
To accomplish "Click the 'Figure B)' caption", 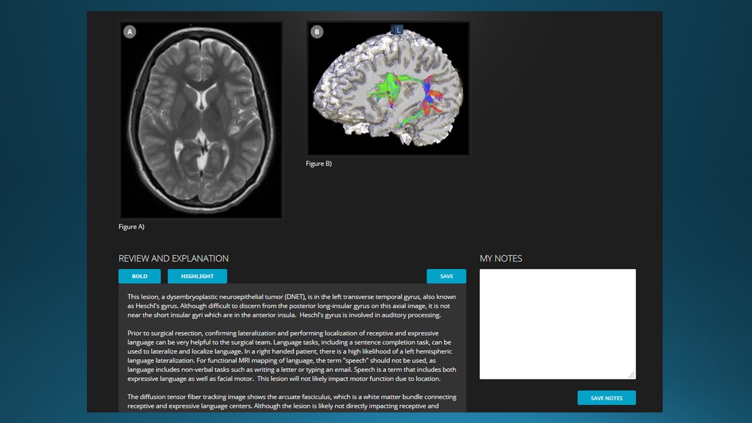I will point(319,164).
